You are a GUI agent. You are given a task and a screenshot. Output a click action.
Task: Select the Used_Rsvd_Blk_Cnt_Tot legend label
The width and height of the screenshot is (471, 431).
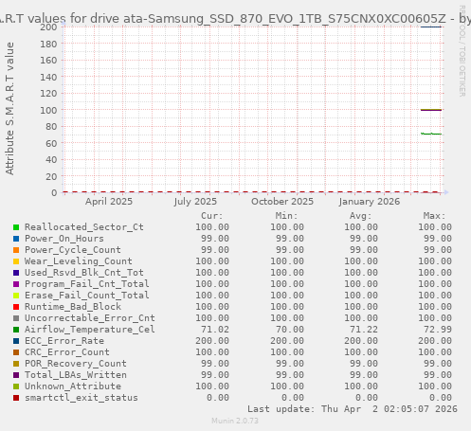click(84, 273)
